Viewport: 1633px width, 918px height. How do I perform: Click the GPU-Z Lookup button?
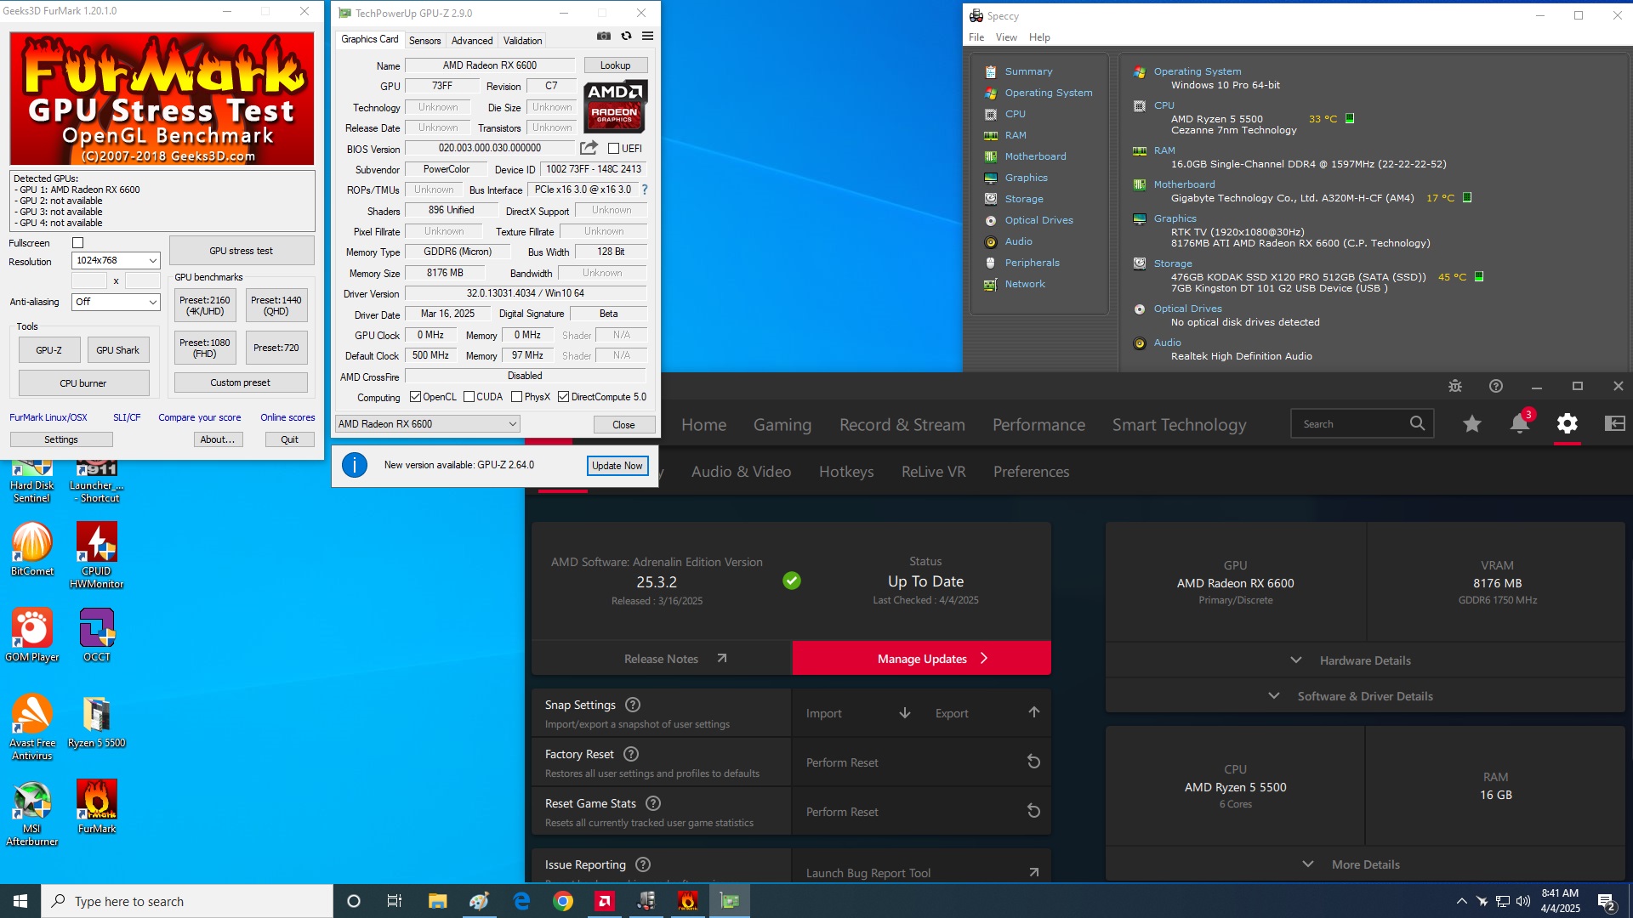[x=615, y=65]
